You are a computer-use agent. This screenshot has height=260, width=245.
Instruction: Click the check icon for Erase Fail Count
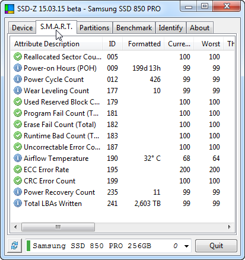tap(18, 125)
